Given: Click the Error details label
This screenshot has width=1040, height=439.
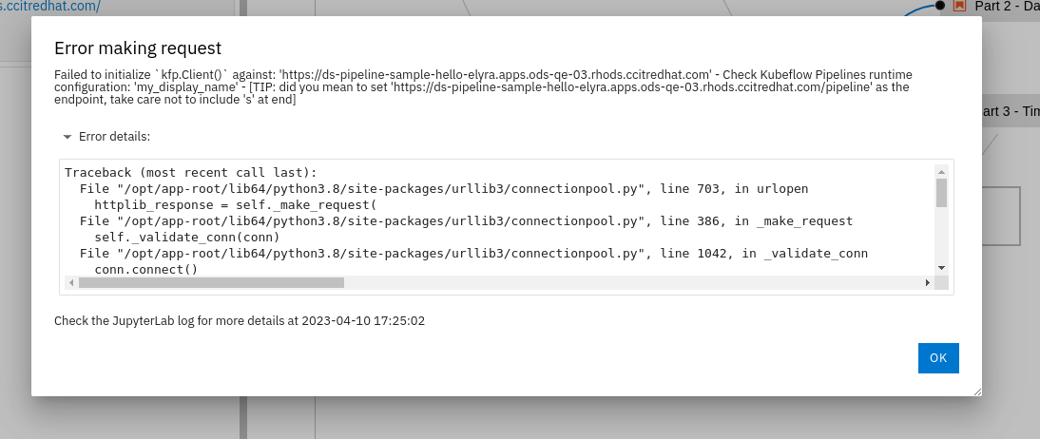Looking at the screenshot, I should pyautogui.click(x=114, y=137).
